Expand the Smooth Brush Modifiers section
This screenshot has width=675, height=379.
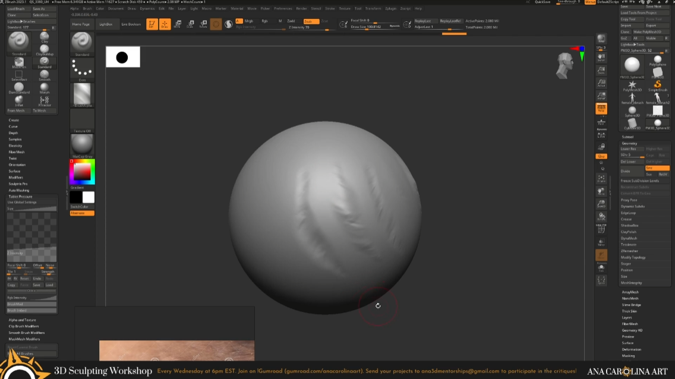point(27,333)
